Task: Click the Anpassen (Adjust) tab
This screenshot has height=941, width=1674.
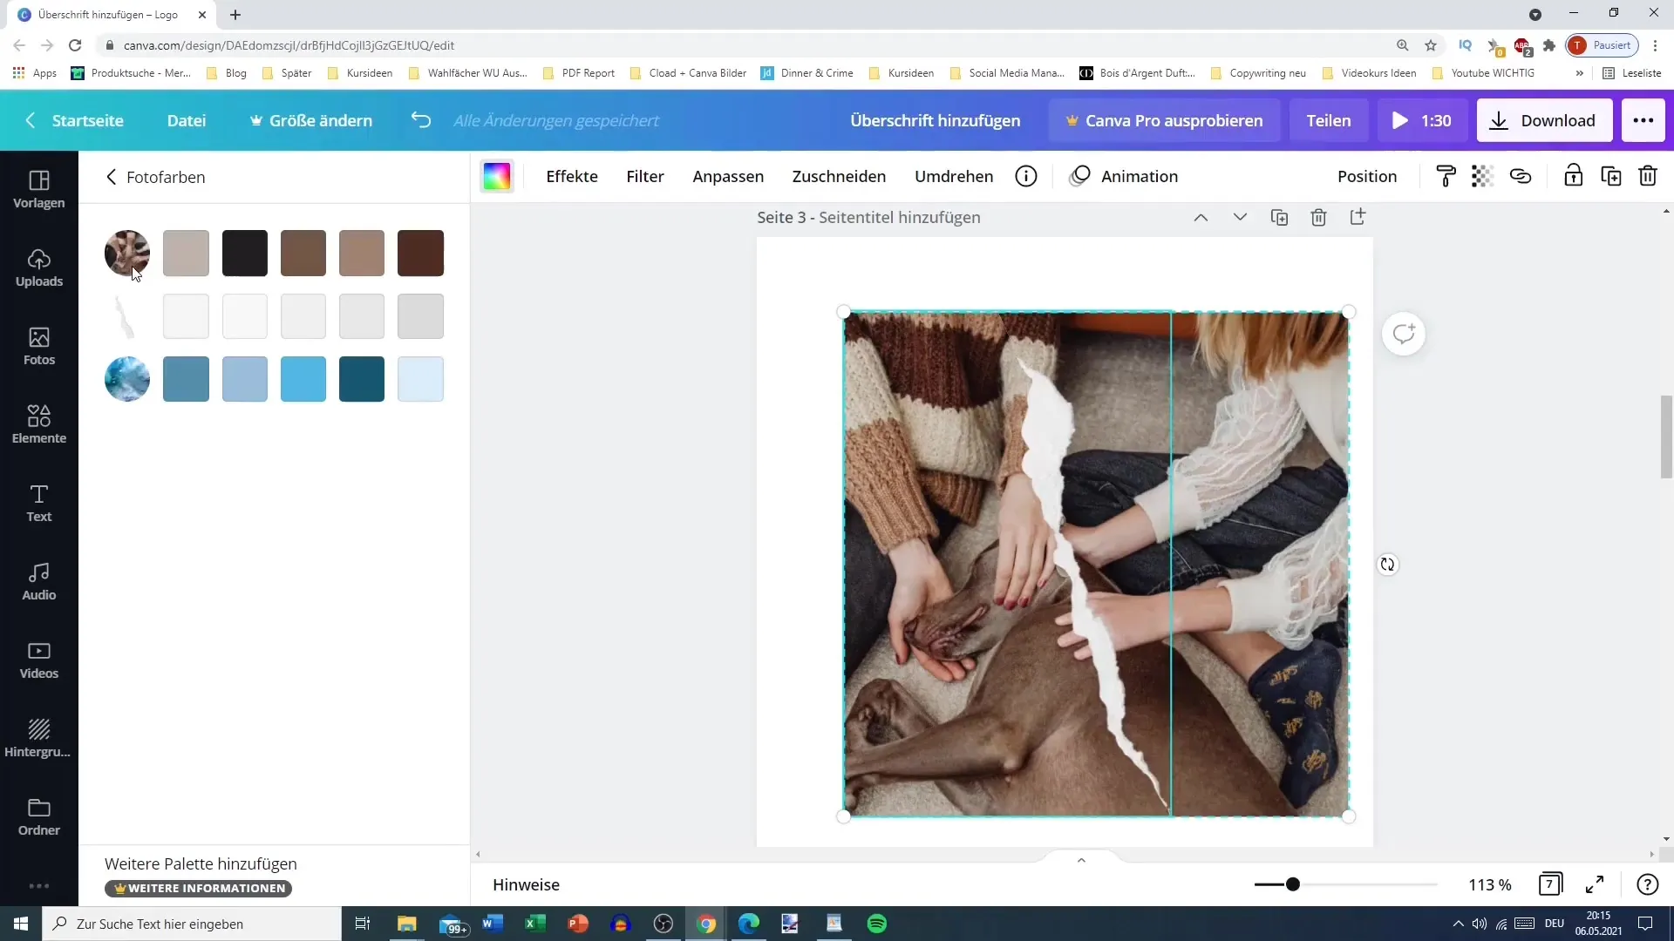Action: click(728, 176)
